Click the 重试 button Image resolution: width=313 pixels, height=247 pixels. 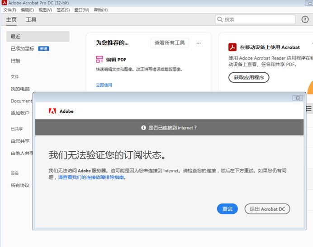click(x=227, y=209)
